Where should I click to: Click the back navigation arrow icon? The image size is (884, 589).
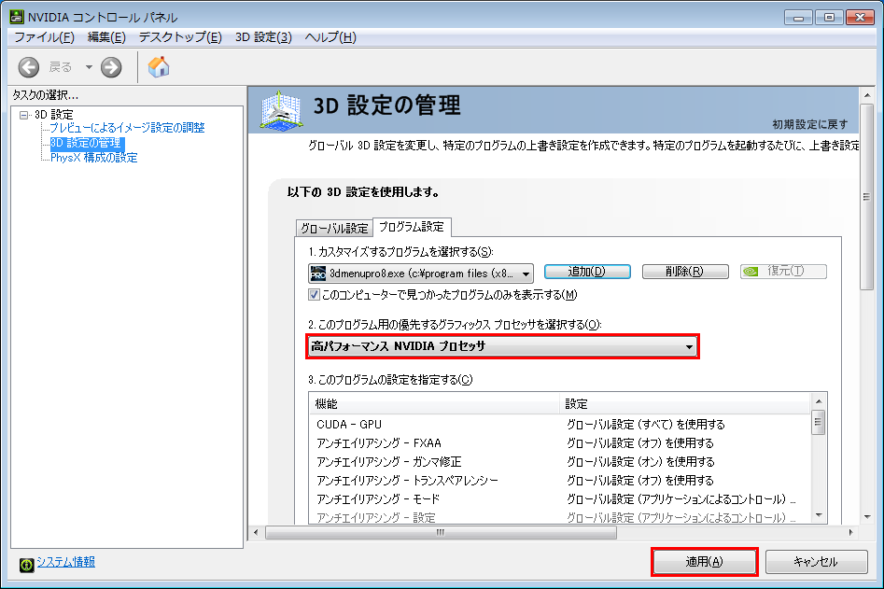28,67
